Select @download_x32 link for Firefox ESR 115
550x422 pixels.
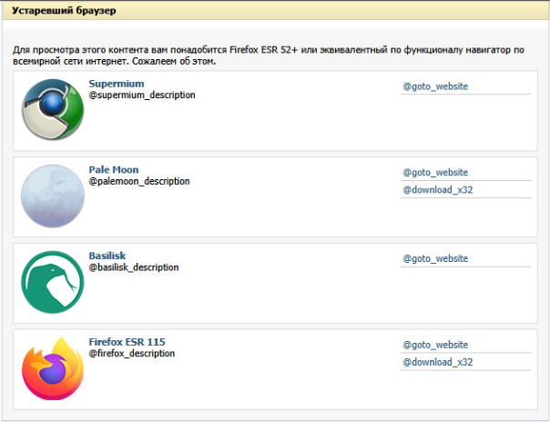(x=438, y=362)
